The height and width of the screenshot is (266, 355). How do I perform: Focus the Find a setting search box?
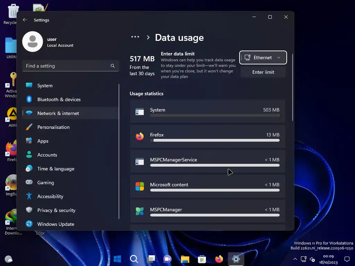point(70,66)
